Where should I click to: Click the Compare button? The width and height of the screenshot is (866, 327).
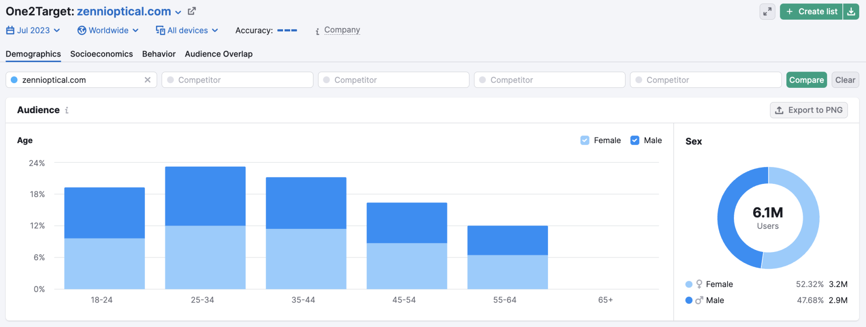pos(806,80)
